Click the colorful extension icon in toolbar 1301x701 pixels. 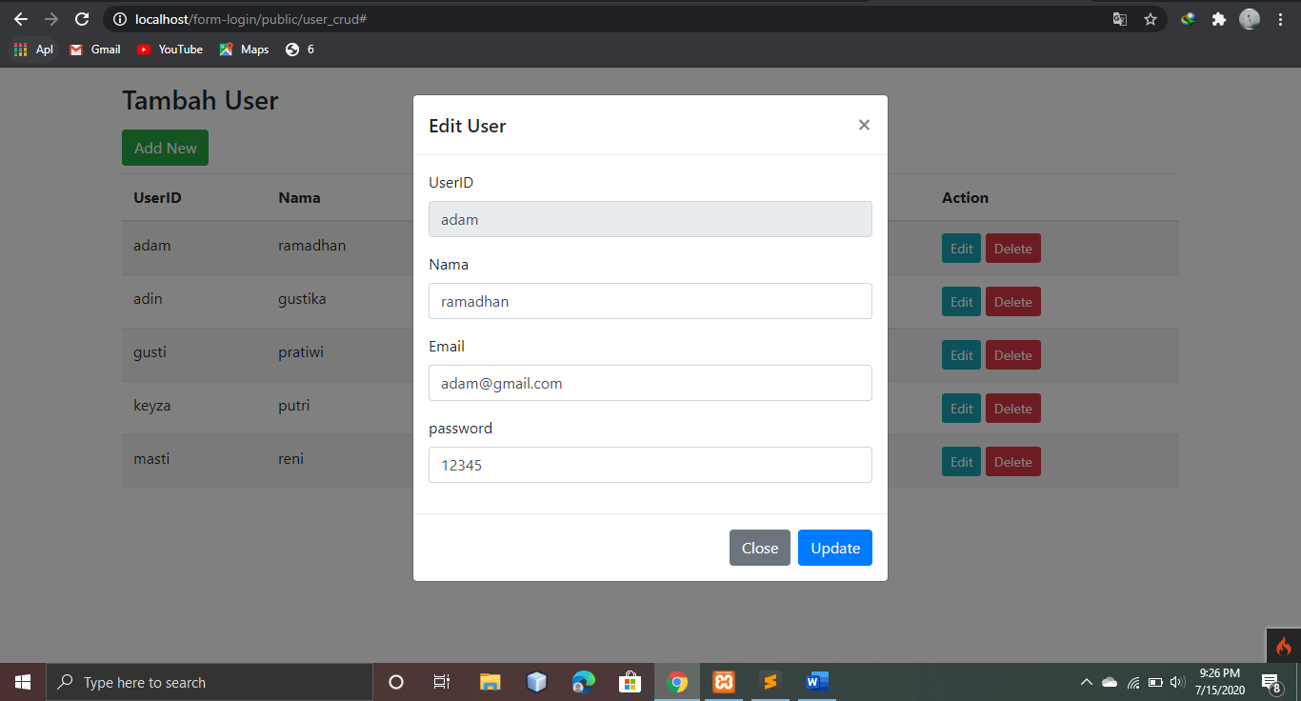1189,19
